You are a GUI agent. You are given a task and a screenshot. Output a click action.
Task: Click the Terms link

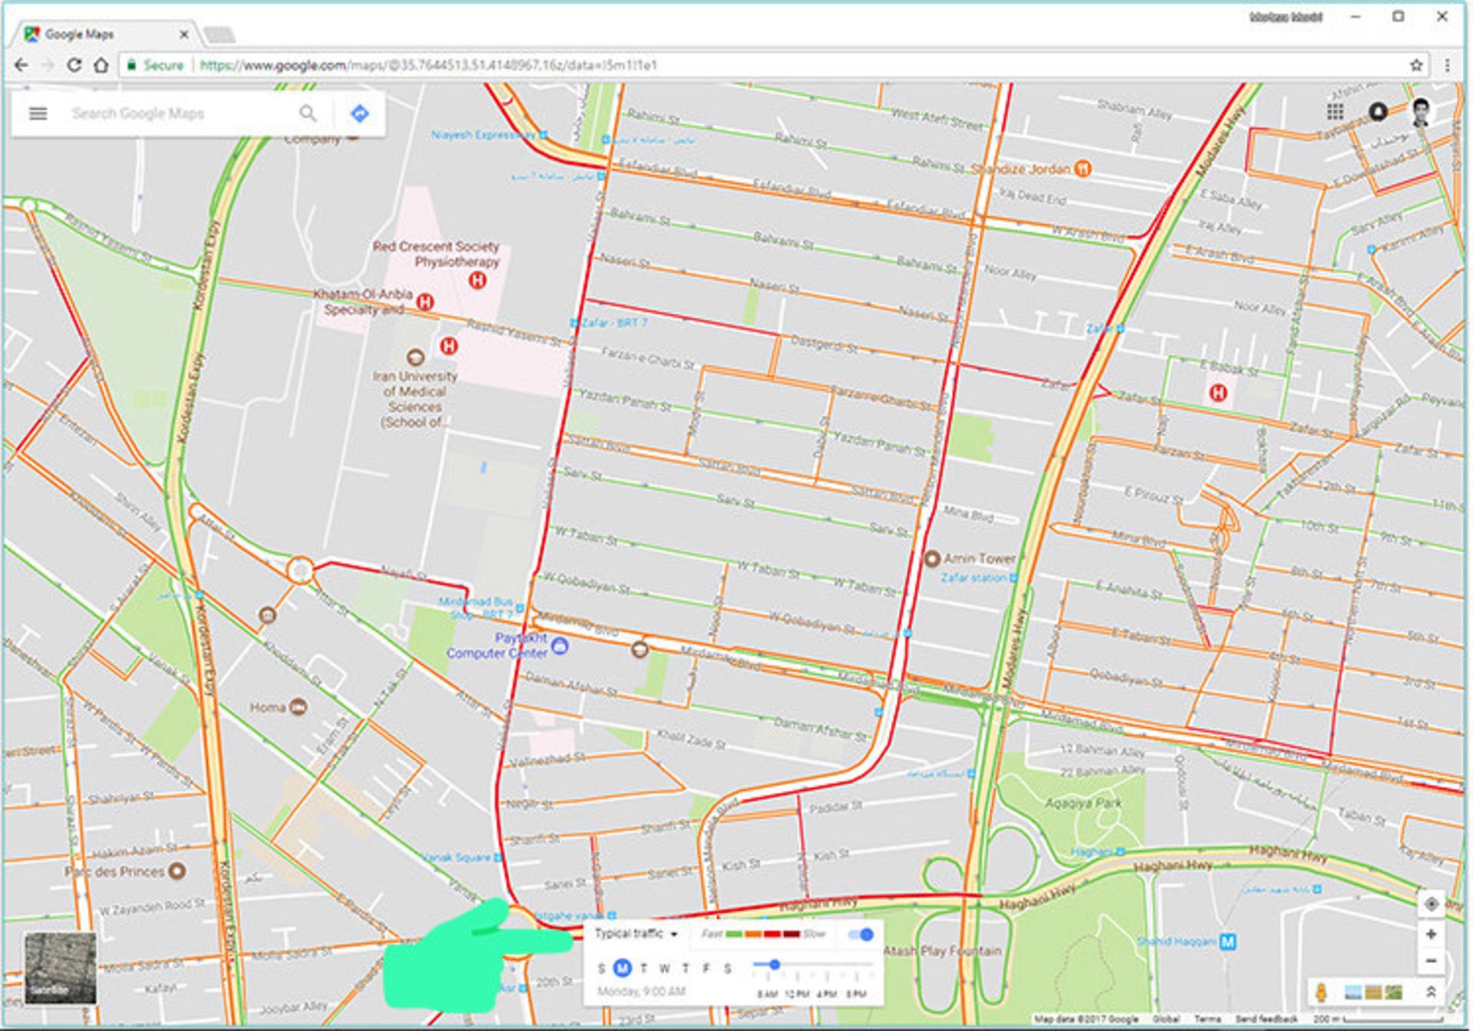1207,1019
